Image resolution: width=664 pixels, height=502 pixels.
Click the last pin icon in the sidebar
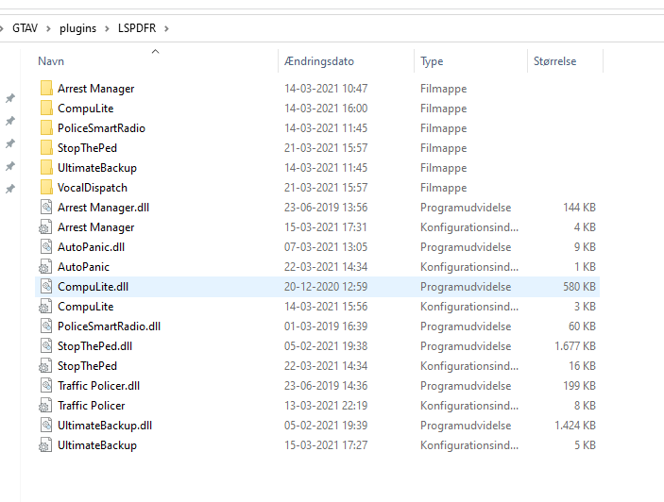point(10,189)
